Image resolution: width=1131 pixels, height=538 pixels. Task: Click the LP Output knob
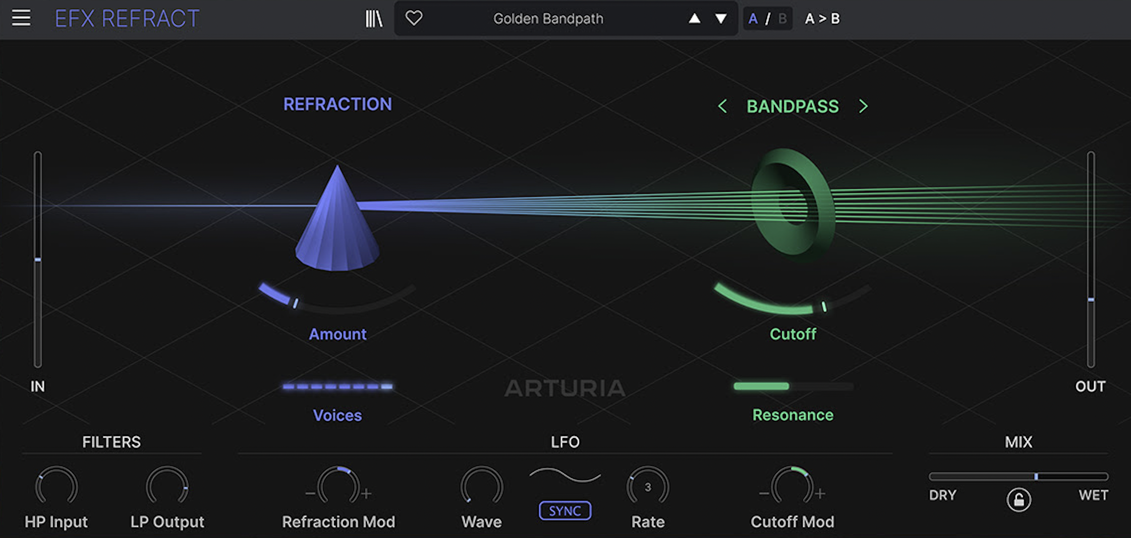167,487
